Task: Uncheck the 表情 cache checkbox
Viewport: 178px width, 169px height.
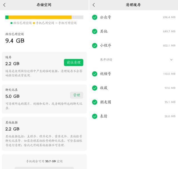Action: 95,116
